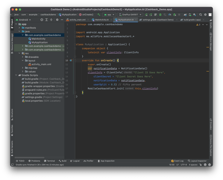Open the Logcat tool window
Screen dimensions: 223x180
pyautogui.click(x=75, y=161)
